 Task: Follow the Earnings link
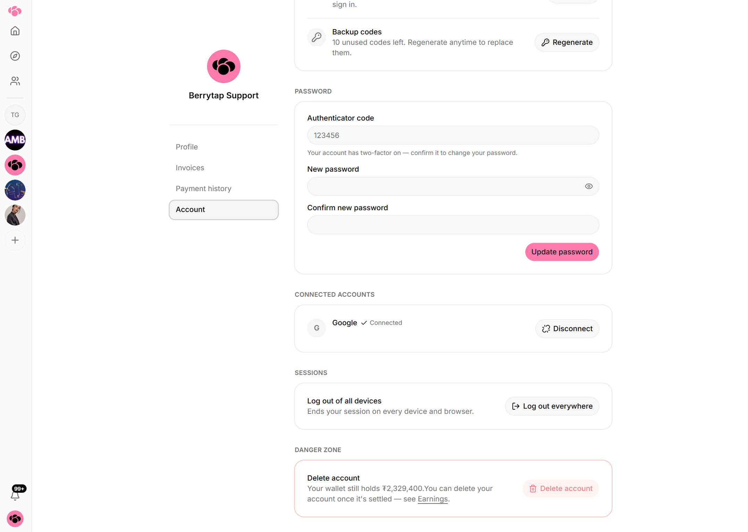point(432,499)
